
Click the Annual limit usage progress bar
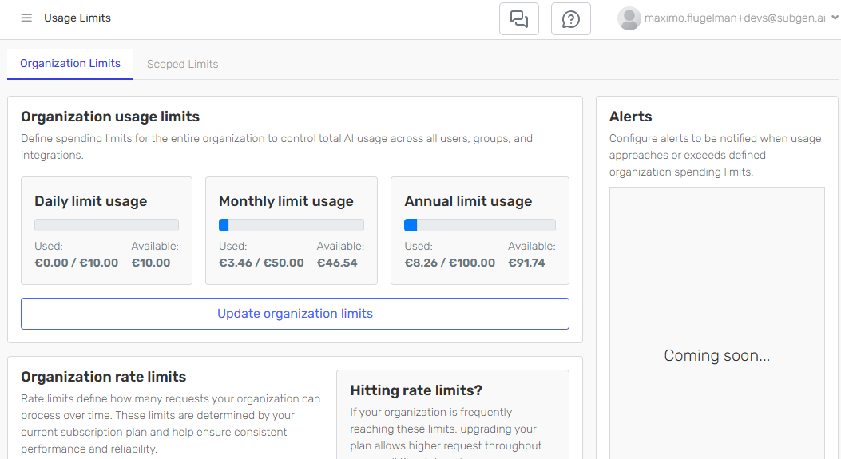pyautogui.click(x=479, y=225)
